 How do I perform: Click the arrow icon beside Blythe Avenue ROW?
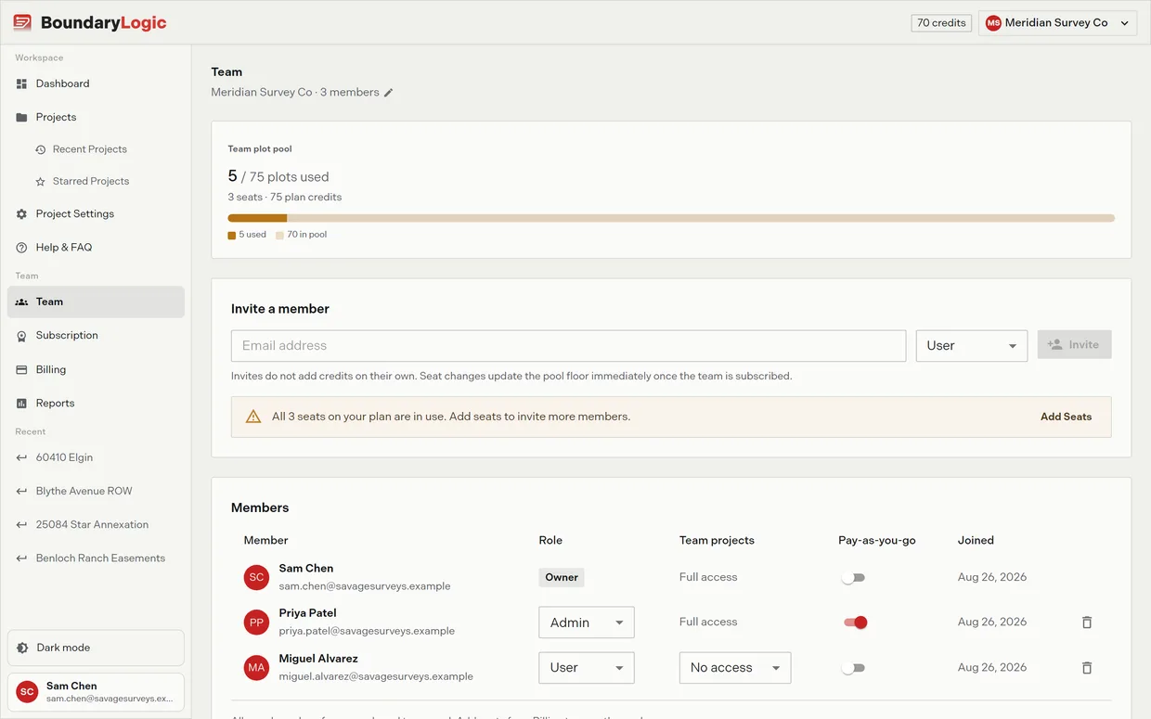coord(21,492)
